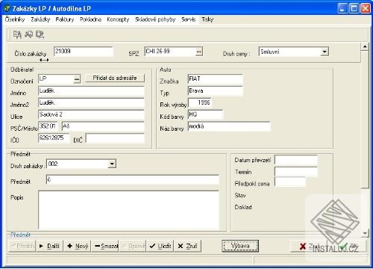This screenshot has width=373, height=269.
Task: Click the Předpokl.cena field
Action: point(290,182)
